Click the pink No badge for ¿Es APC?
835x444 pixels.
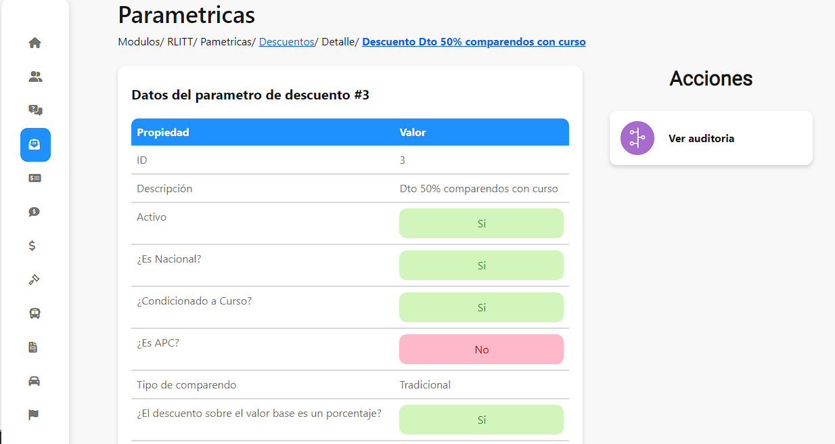[481, 349]
